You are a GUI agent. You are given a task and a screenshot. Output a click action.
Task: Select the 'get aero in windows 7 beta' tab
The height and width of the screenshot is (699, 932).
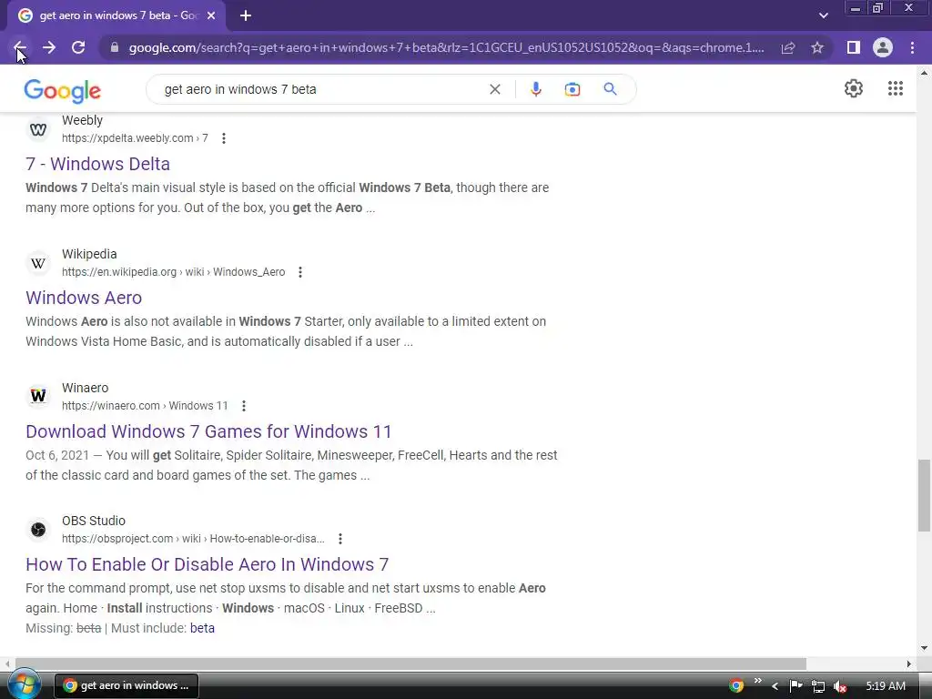pyautogui.click(x=117, y=15)
